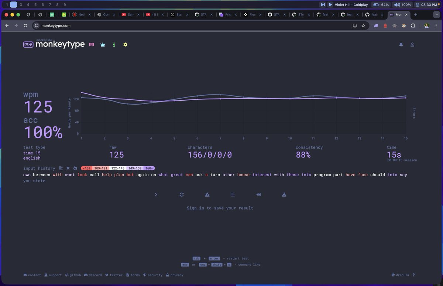Viewport: 443px width, 286px height.
Task: Click the 125 wpm result value
Action: pos(38,107)
